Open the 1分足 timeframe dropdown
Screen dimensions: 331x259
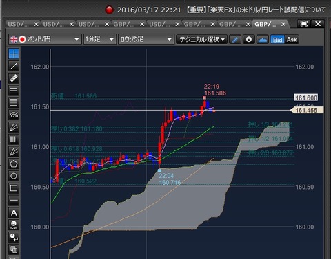[99, 39]
